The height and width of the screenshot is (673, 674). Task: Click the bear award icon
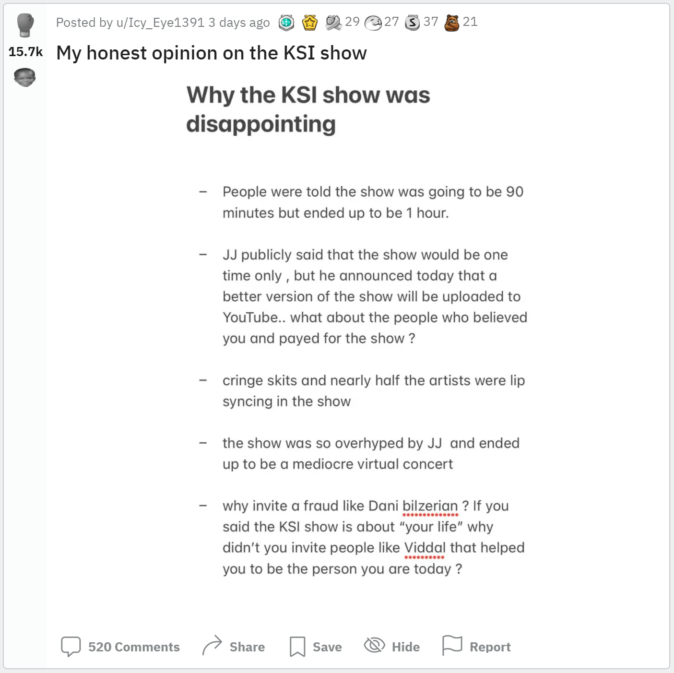pyautogui.click(x=451, y=23)
